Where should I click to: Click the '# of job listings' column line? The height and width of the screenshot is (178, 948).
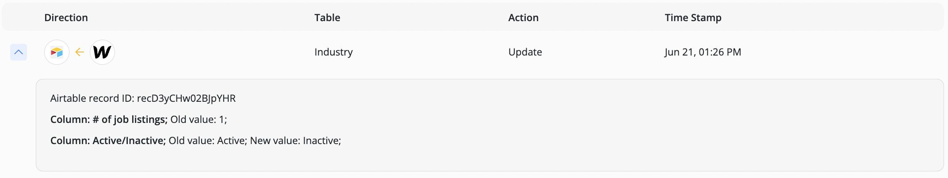pos(138,119)
